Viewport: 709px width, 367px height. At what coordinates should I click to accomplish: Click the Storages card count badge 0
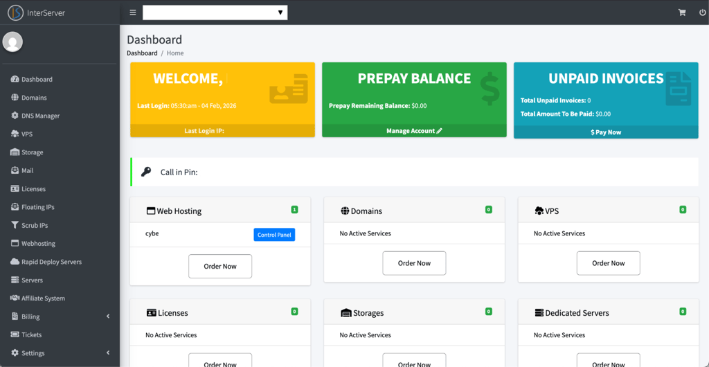(488, 312)
